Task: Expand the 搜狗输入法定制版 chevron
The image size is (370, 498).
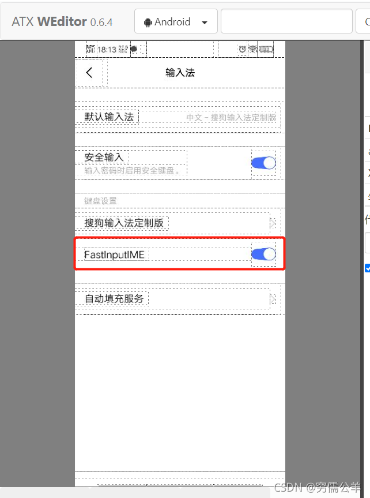Action: pos(273,223)
